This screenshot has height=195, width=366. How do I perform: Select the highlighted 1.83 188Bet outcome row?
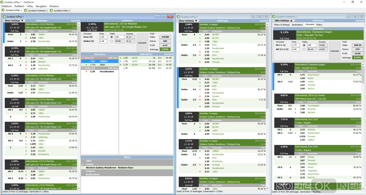pyautogui.click(x=100, y=61)
